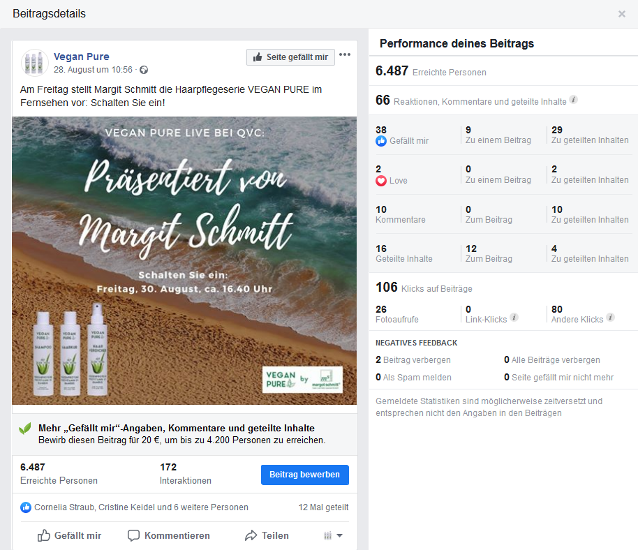Click the '106 Klicks auf Beiträge' text

click(424, 288)
